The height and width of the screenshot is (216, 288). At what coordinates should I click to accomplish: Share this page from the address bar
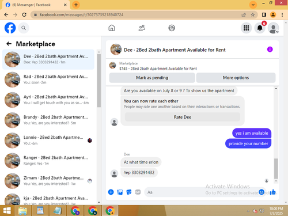pyautogui.click(x=244, y=14)
